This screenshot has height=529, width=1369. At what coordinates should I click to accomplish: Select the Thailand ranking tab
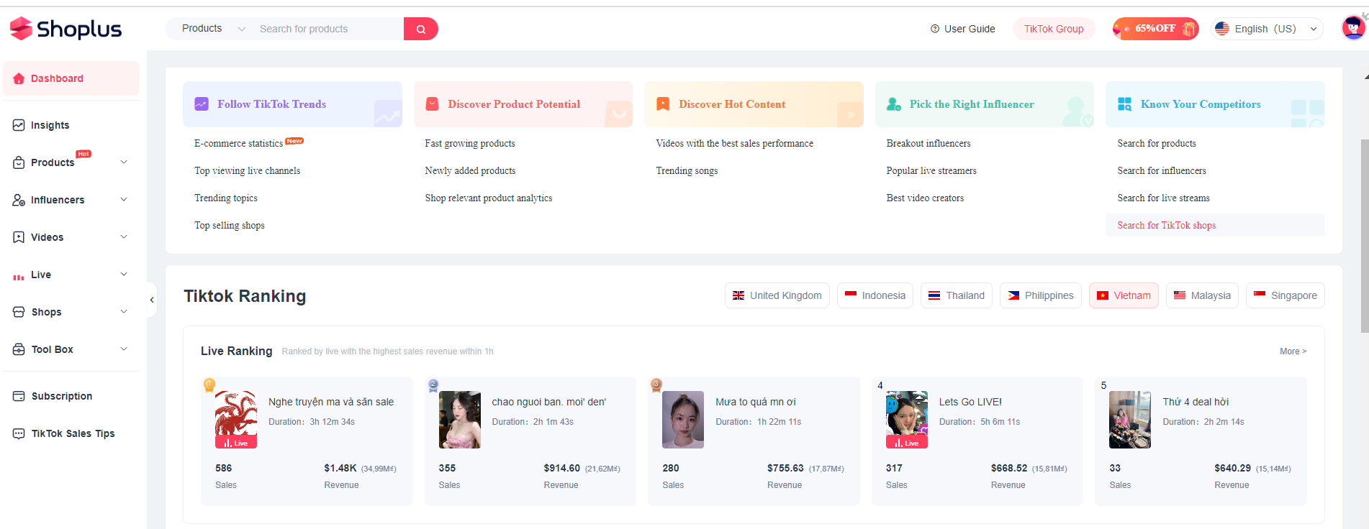click(957, 295)
